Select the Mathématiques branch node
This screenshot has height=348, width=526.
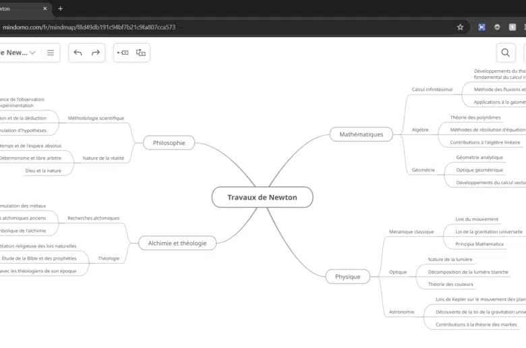point(361,134)
